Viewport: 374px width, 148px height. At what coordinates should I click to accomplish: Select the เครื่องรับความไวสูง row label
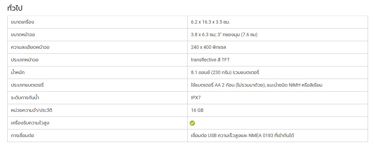pyautogui.click(x=30, y=123)
